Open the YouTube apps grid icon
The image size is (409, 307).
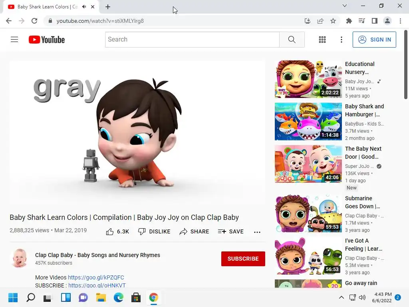coord(322,40)
